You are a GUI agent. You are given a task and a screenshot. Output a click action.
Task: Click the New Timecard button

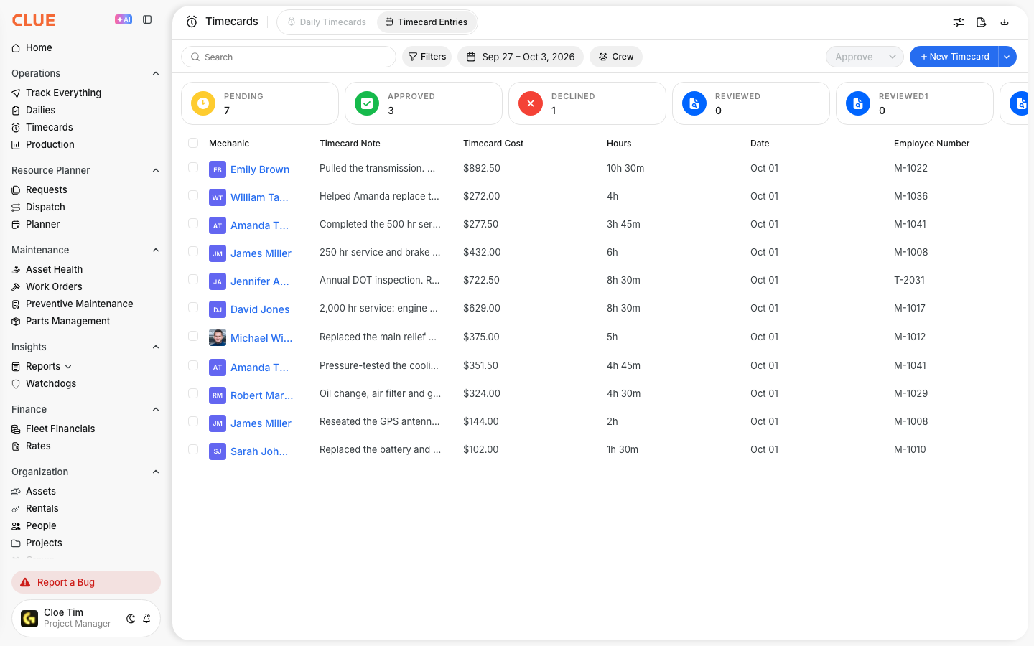click(954, 57)
